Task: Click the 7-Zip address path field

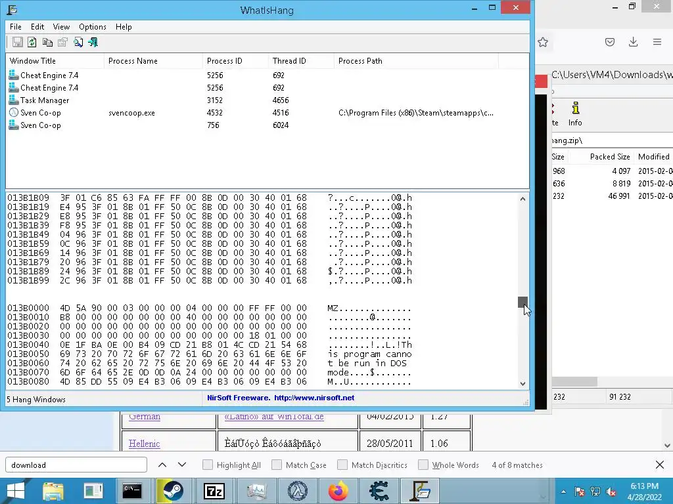Action: click(613, 140)
